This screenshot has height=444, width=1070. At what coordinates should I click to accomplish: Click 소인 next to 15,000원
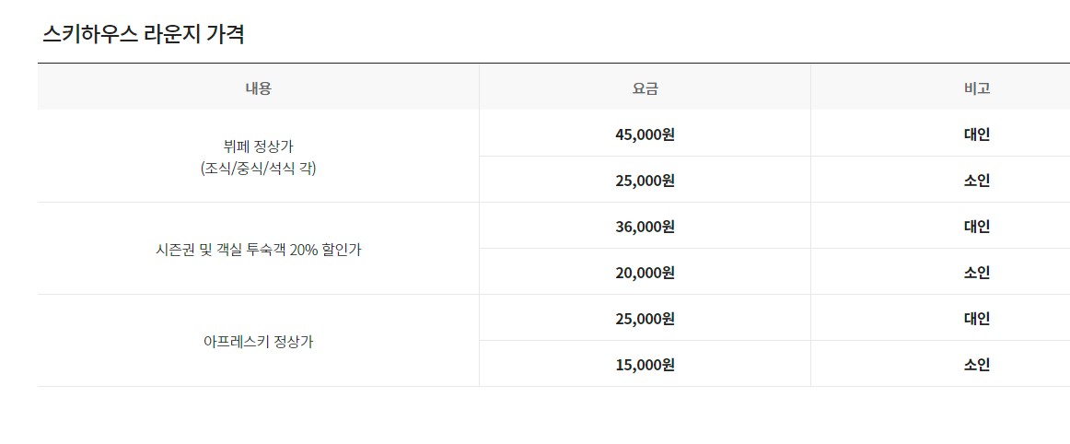976,365
